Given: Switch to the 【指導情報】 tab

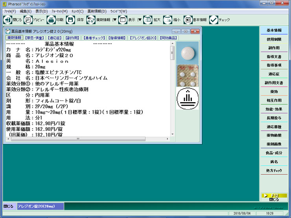Looking at the screenshot, I should (117, 38).
